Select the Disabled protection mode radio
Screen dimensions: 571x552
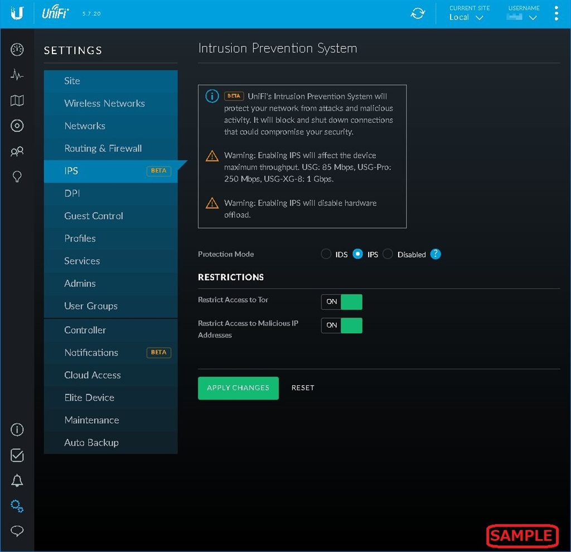pyautogui.click(x=388, y=254)
